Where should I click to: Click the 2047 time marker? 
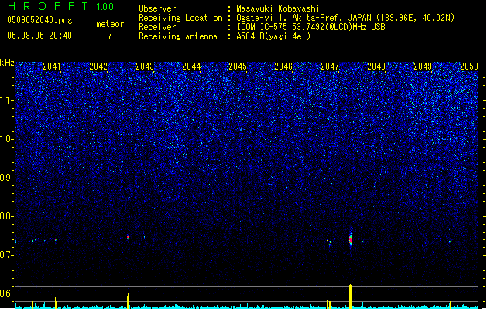click(x=330, y=66)
